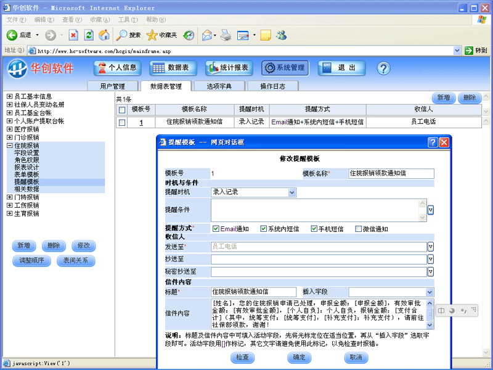This screenshot has width=493, height=370.
Task: Open the Favorites star icon
Action: [152, 35]
